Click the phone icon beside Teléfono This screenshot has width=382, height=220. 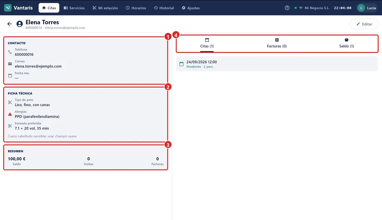10,52
